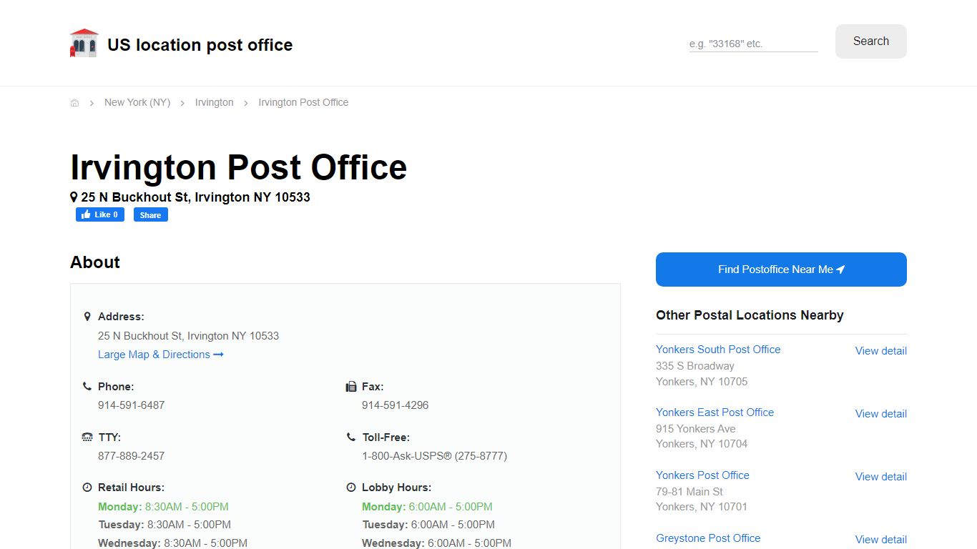This screenshot has height=549, width=977.
Task: Click the map pin icon beside the headline address
Action: click(x=74, y=197)
